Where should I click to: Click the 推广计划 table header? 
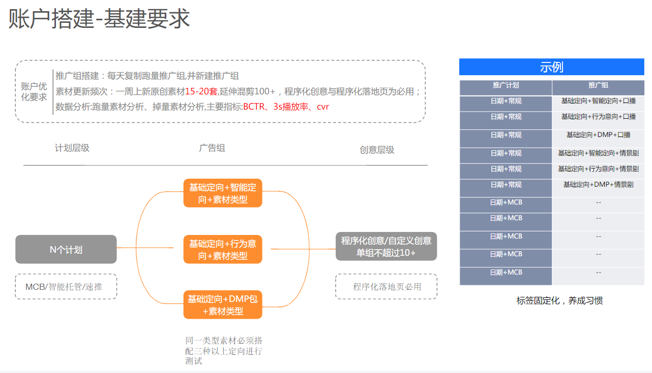pos(506,85)
